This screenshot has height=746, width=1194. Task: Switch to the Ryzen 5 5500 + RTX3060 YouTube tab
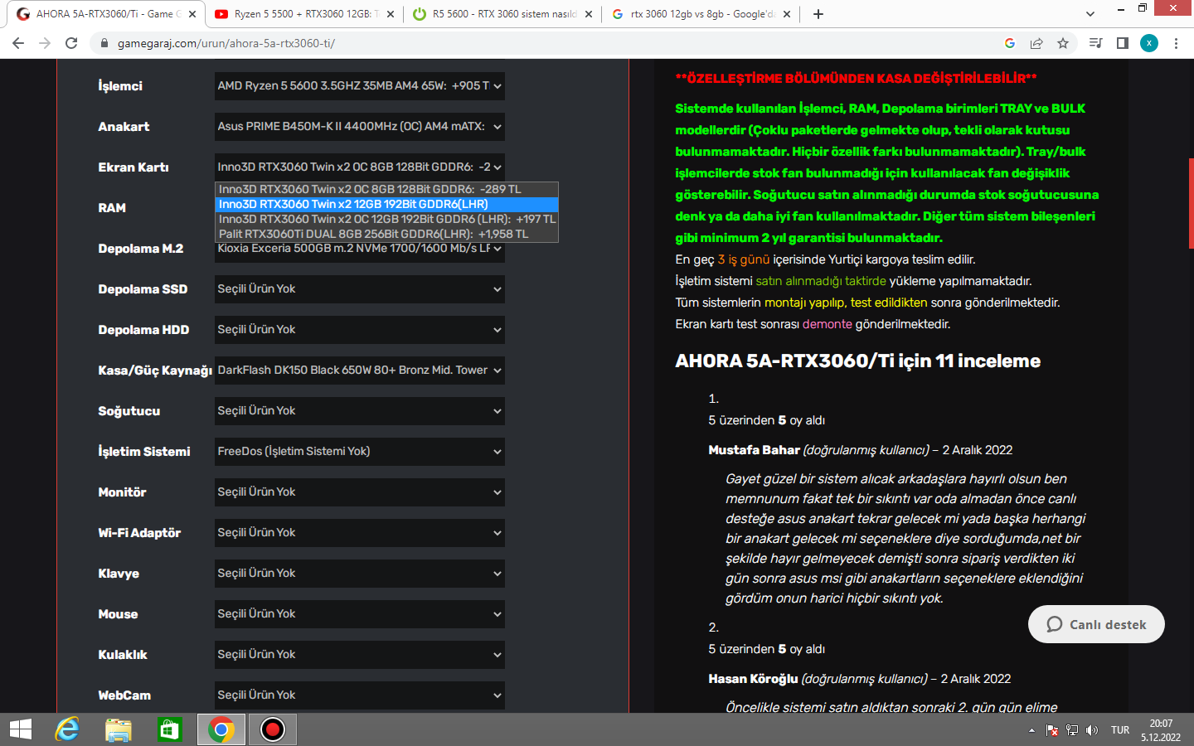pyautogui.click(x=303, y=14)
